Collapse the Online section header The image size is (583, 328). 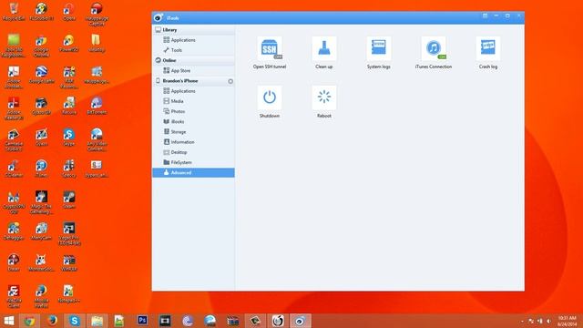pyautogui.click(x=193, y=60)
